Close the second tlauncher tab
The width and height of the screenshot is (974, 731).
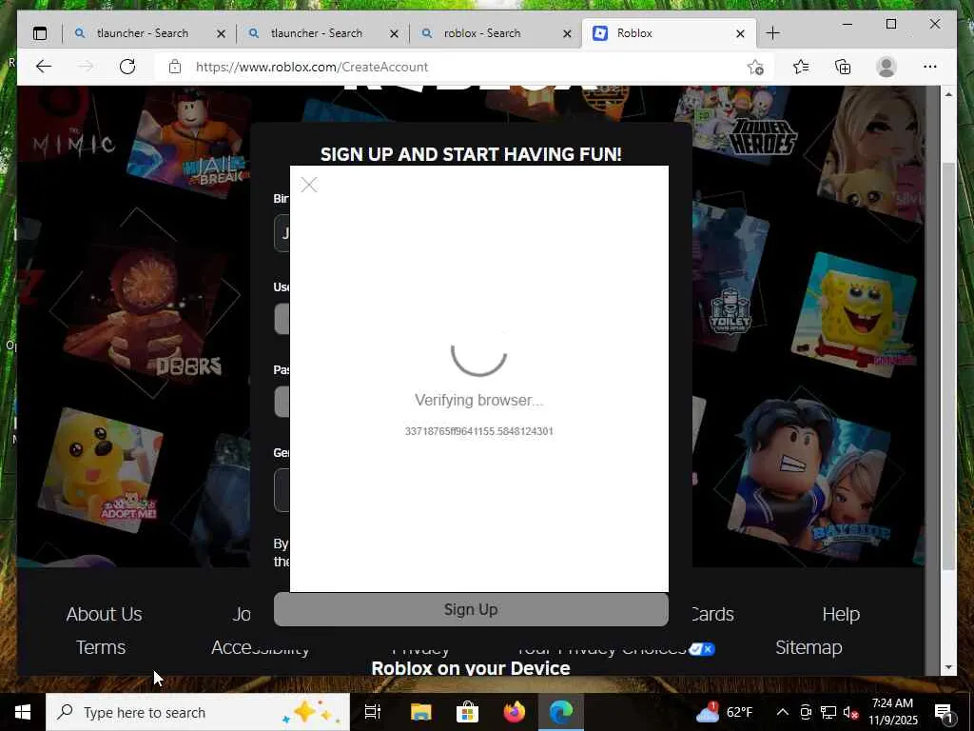[x=395, y=33]
